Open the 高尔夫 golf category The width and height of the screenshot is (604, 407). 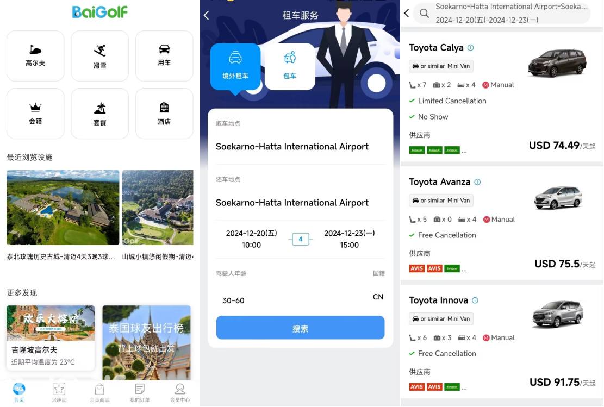point(35,56)
